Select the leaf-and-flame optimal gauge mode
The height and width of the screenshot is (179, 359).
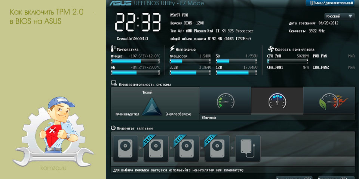click(329, 100)
